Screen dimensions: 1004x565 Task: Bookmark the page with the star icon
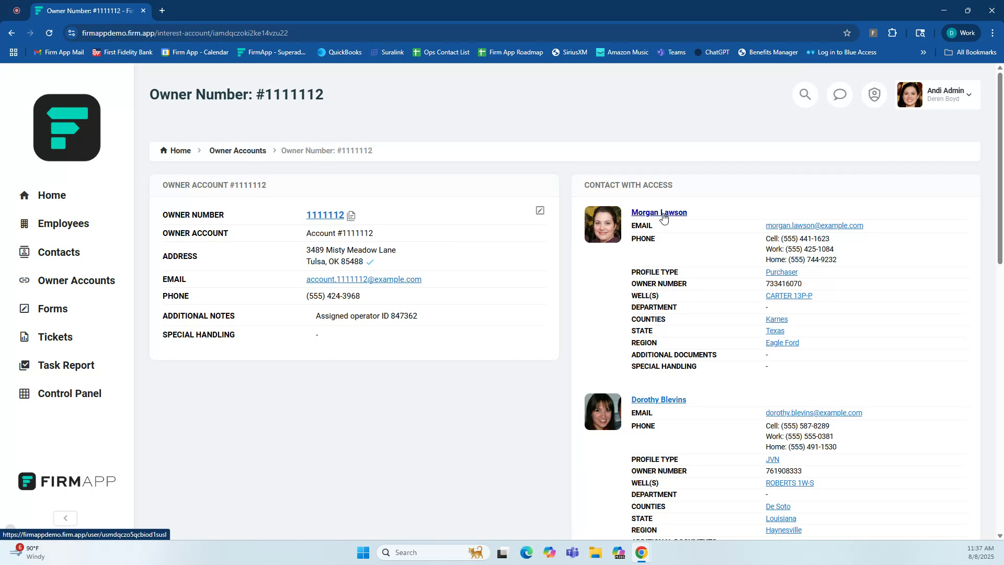(847, 33)
